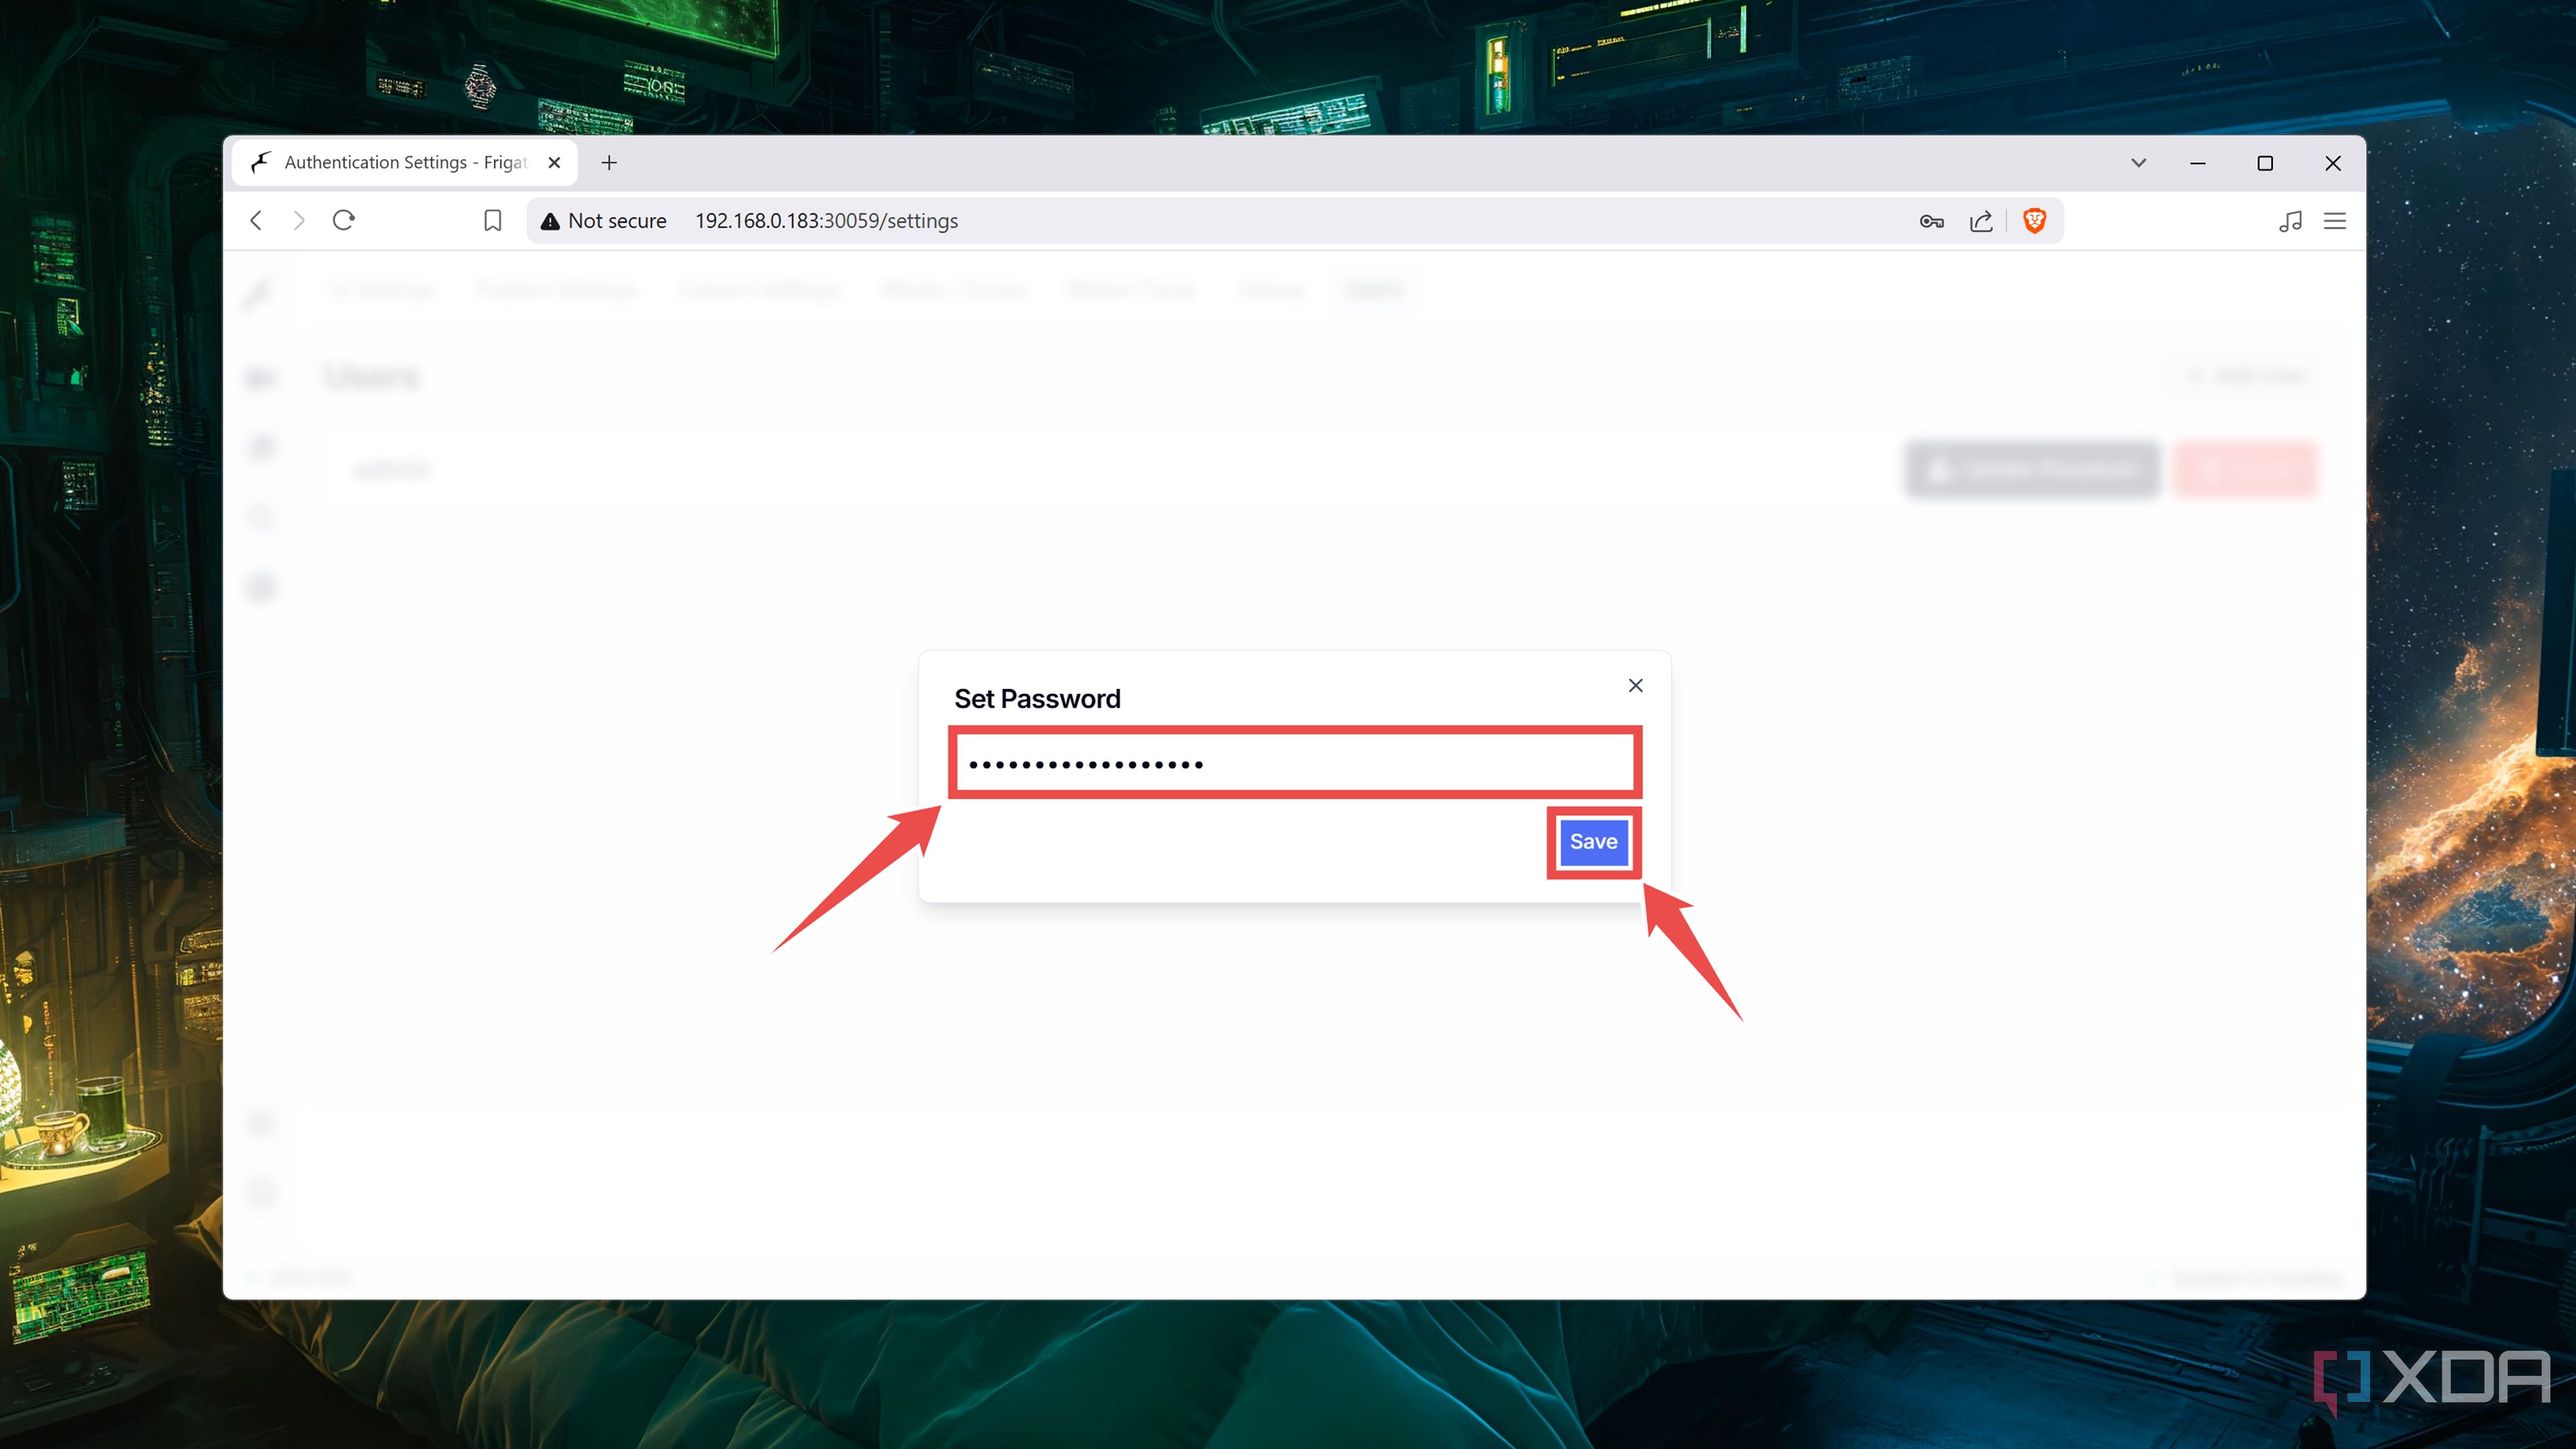Open a new browser tab

point(609,162)
